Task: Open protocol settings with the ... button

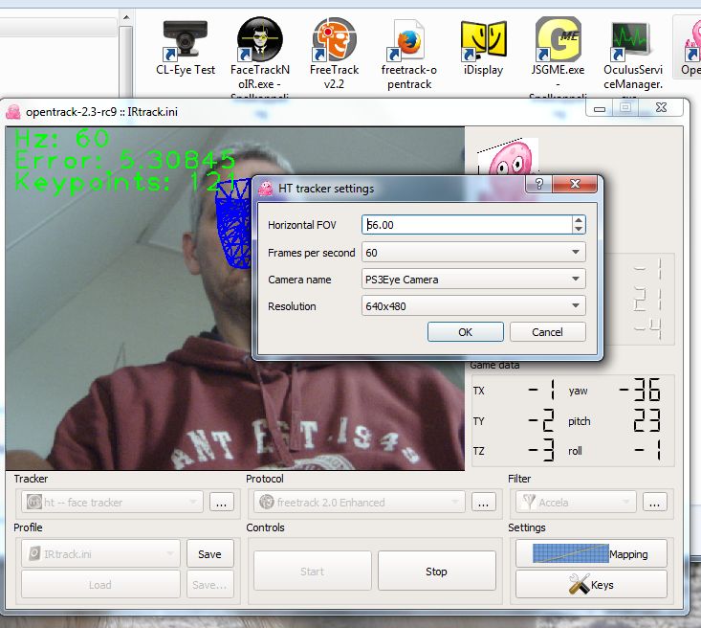Action: click(x=483, y=503)
